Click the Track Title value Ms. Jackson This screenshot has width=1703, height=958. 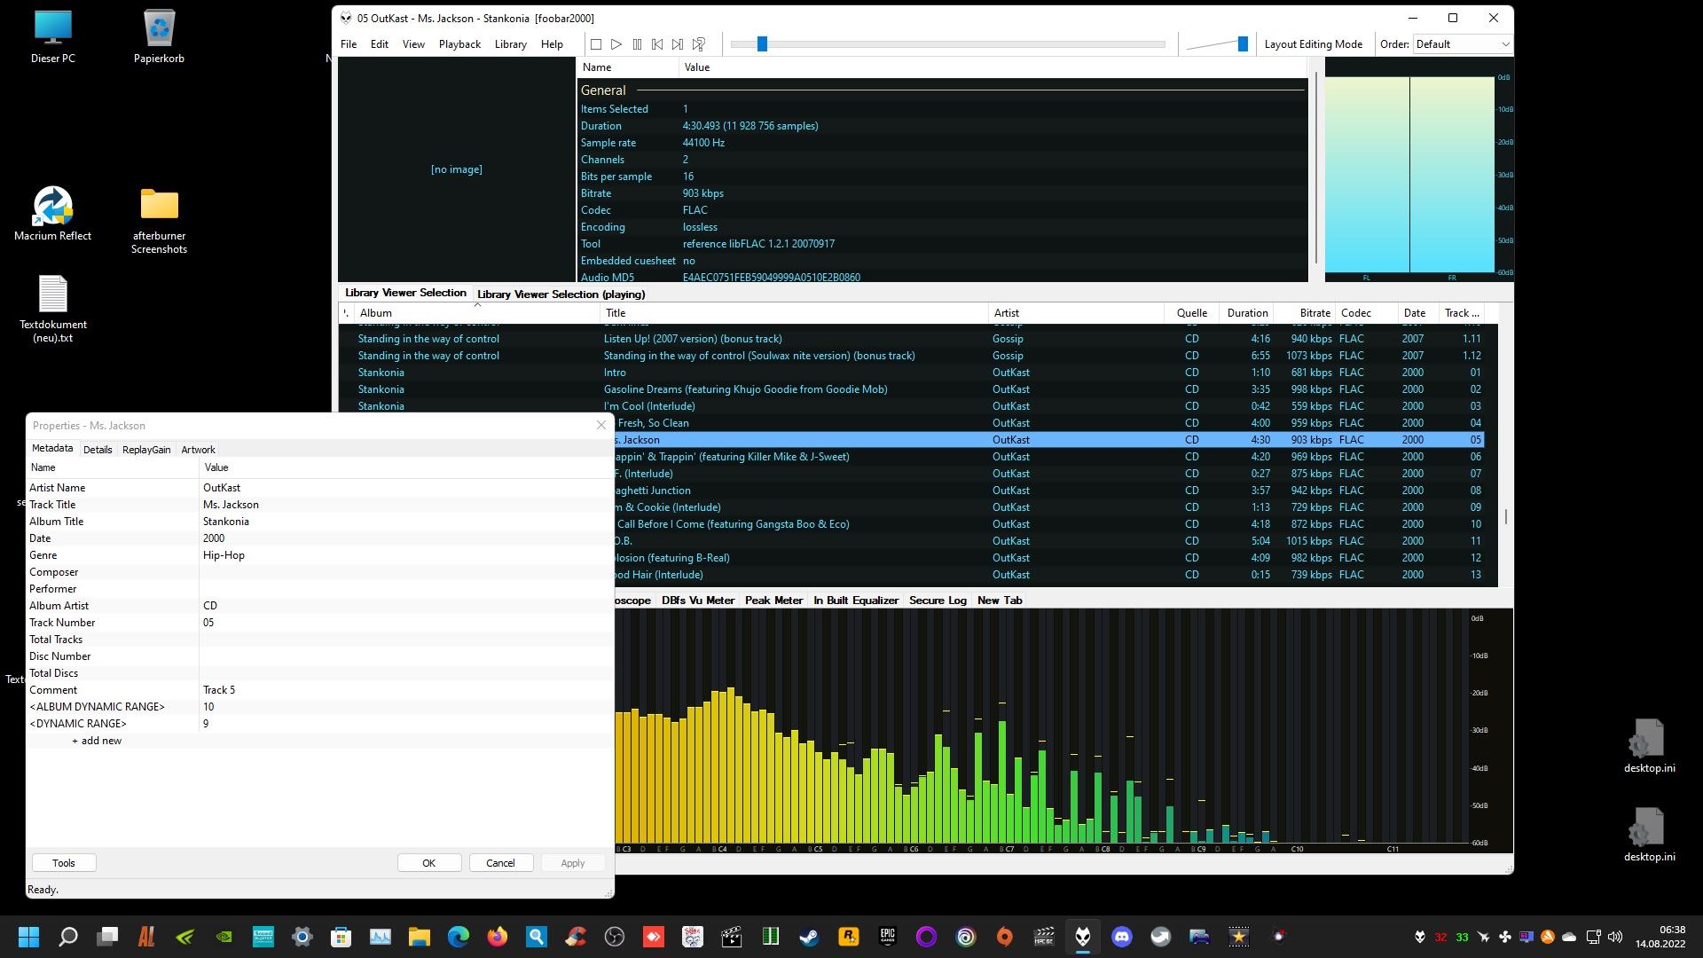click(x=231, y=505)
